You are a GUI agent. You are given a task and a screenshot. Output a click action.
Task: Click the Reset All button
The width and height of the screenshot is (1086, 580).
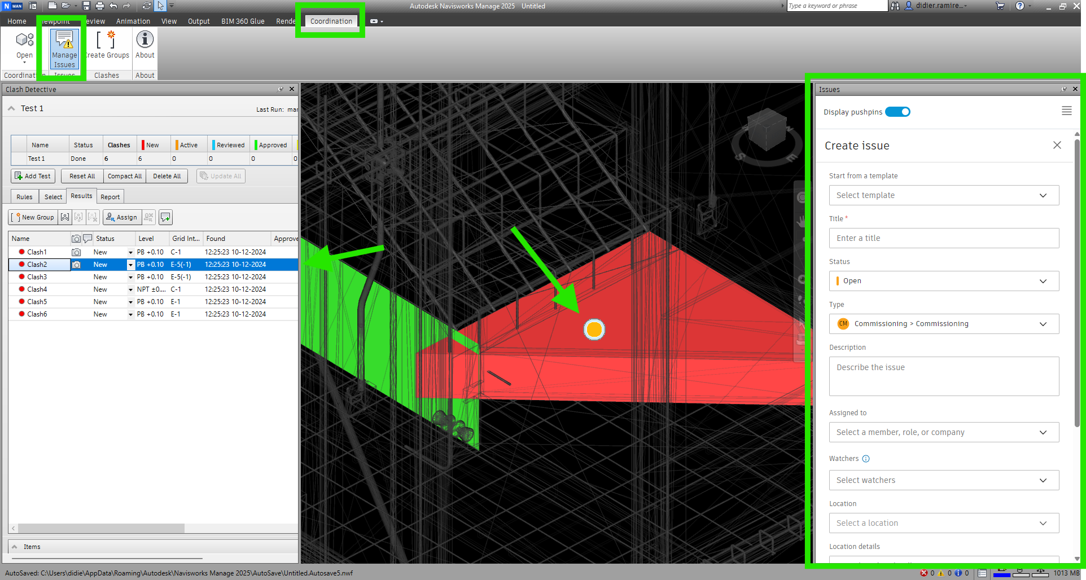tap(82, 176)
